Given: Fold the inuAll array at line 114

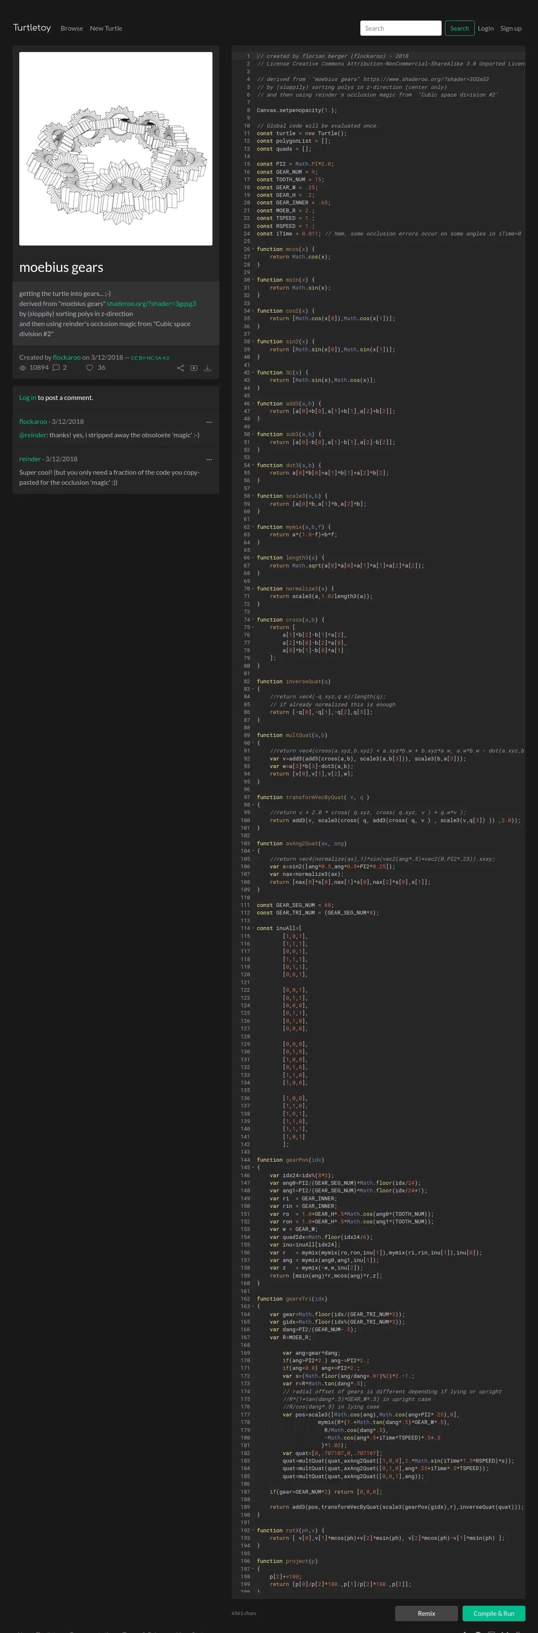Looking at the screenshot, I should pos(253,929).
